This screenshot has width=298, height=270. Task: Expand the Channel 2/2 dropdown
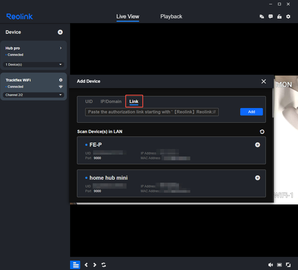[34, 95]
